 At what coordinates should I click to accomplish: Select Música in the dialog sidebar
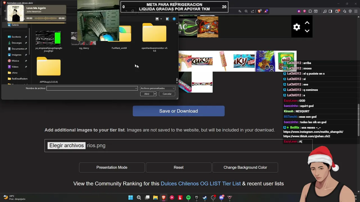(x=15, y=61)
